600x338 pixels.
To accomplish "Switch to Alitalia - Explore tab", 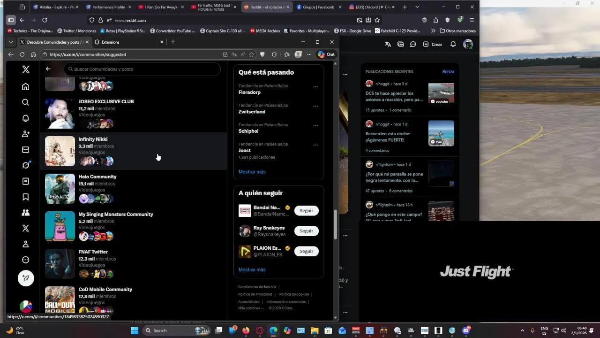I will [x=56, y=7].
